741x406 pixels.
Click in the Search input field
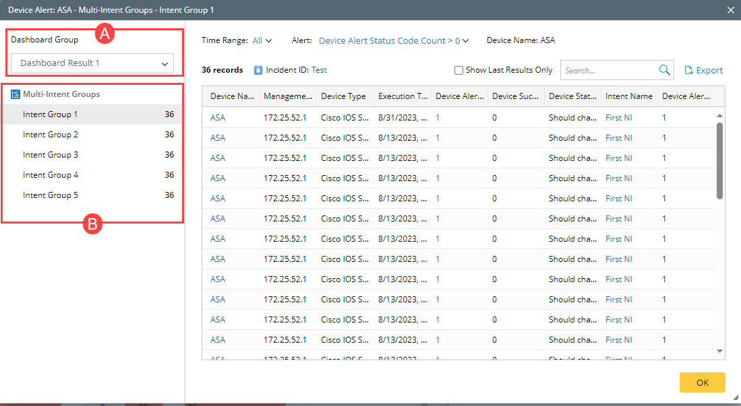(607, 70)
